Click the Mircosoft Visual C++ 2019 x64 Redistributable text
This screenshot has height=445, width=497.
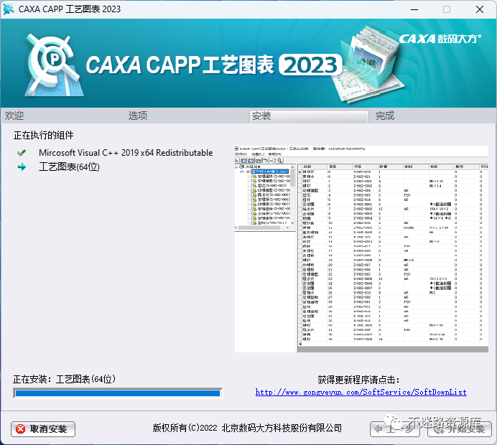click(126, 153)
